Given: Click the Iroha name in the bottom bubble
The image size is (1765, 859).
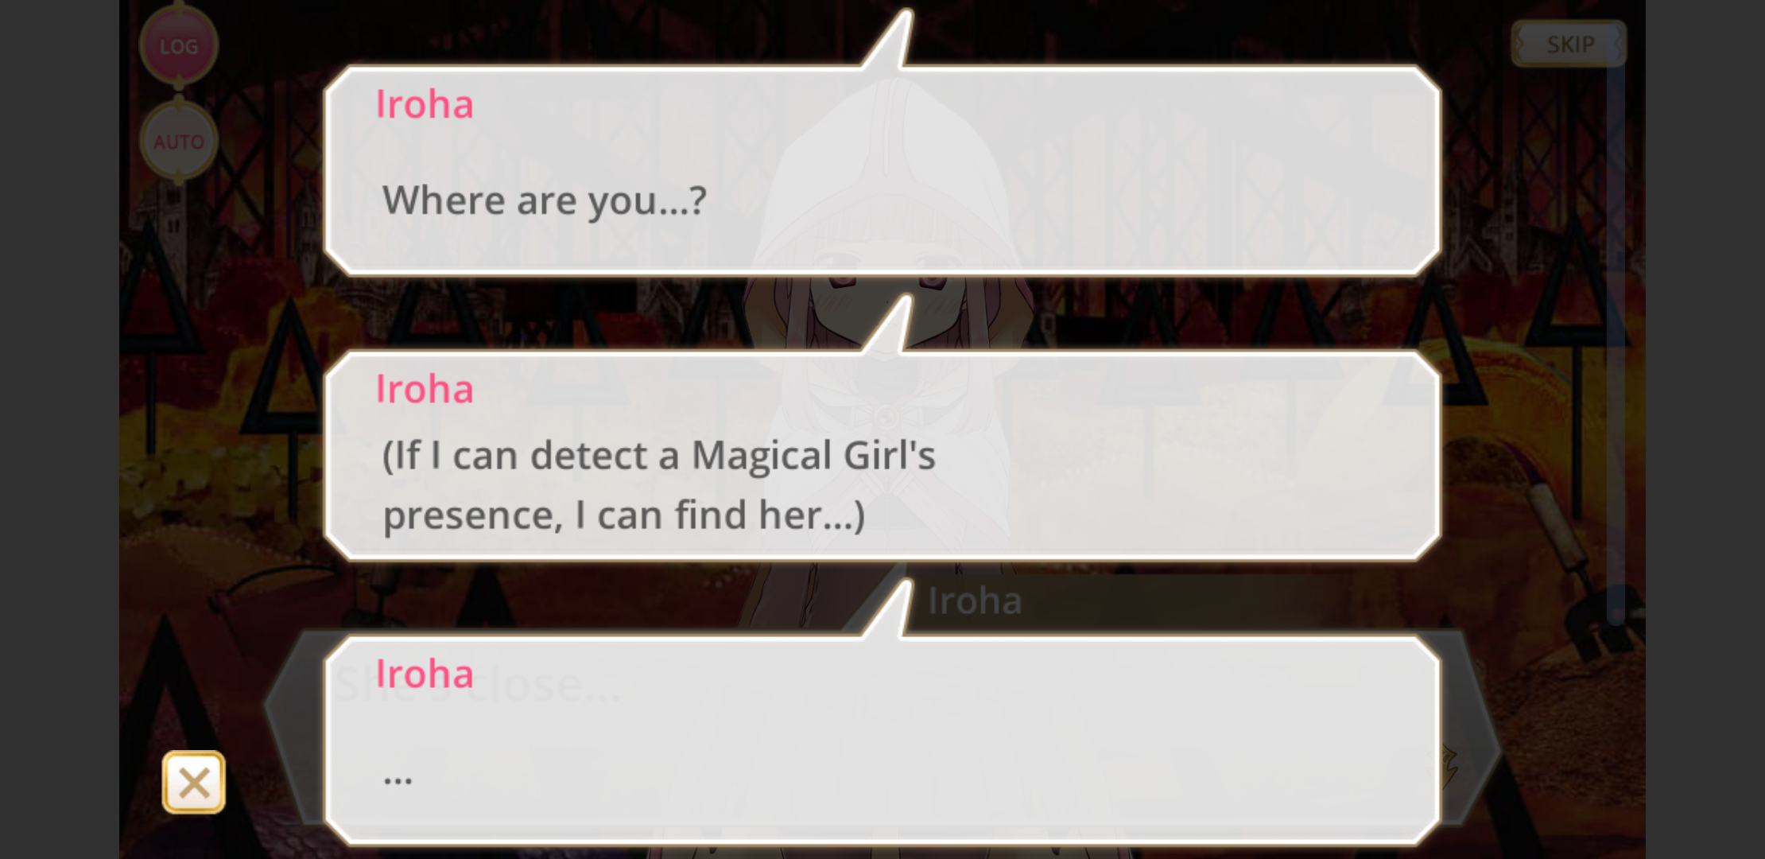Looking at the screenshot, I should click(x=425, y=674).
